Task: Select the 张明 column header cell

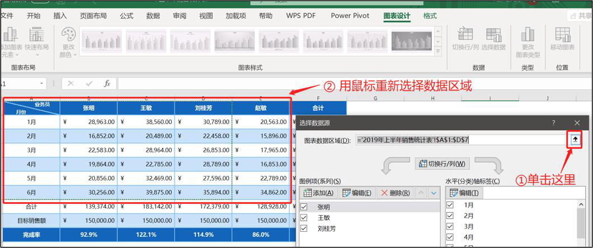Action: (x=88, y=108)
